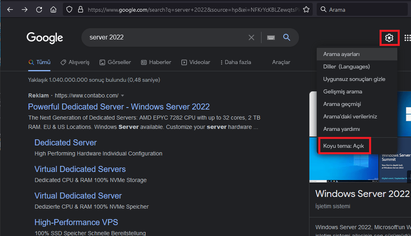The height and width of the screenshot is (236, 411).
Task: Choose Arama ayarları from the menu
Action: coord(341,54)
